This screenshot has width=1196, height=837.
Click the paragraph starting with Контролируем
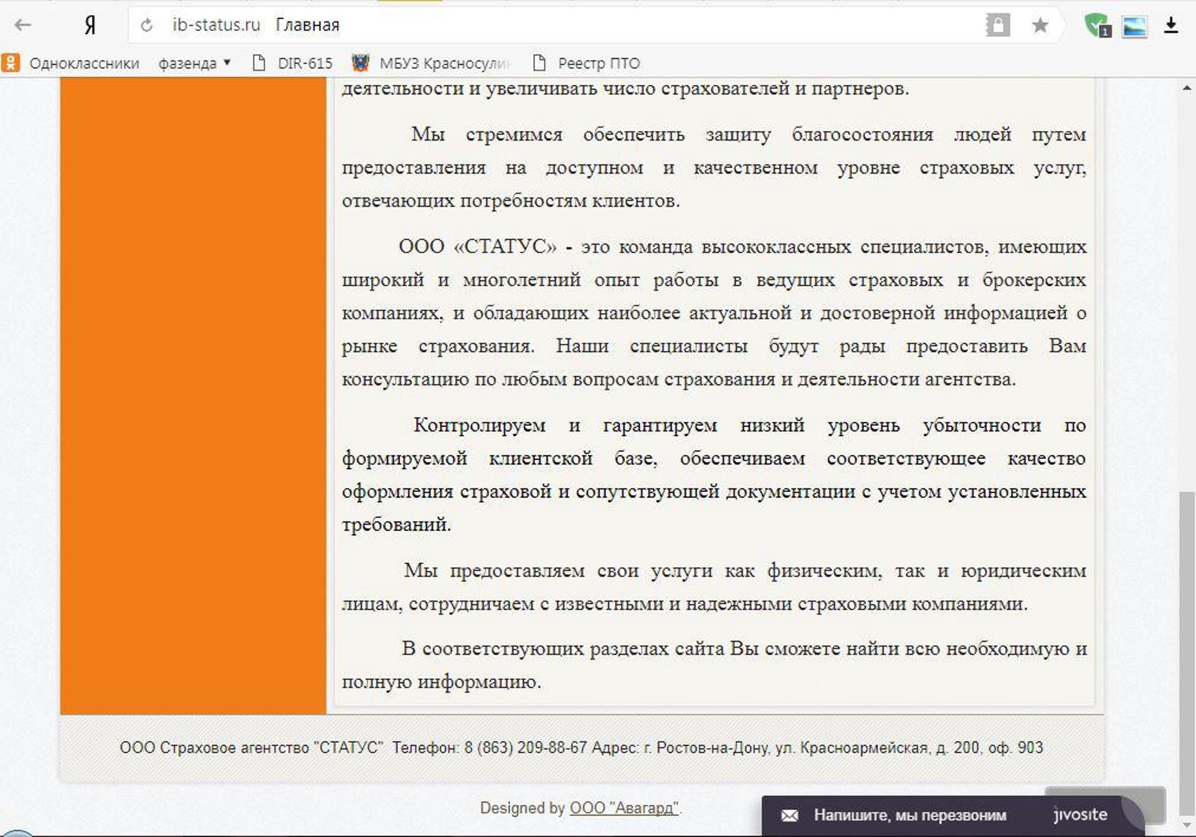[x=714, y=475]
